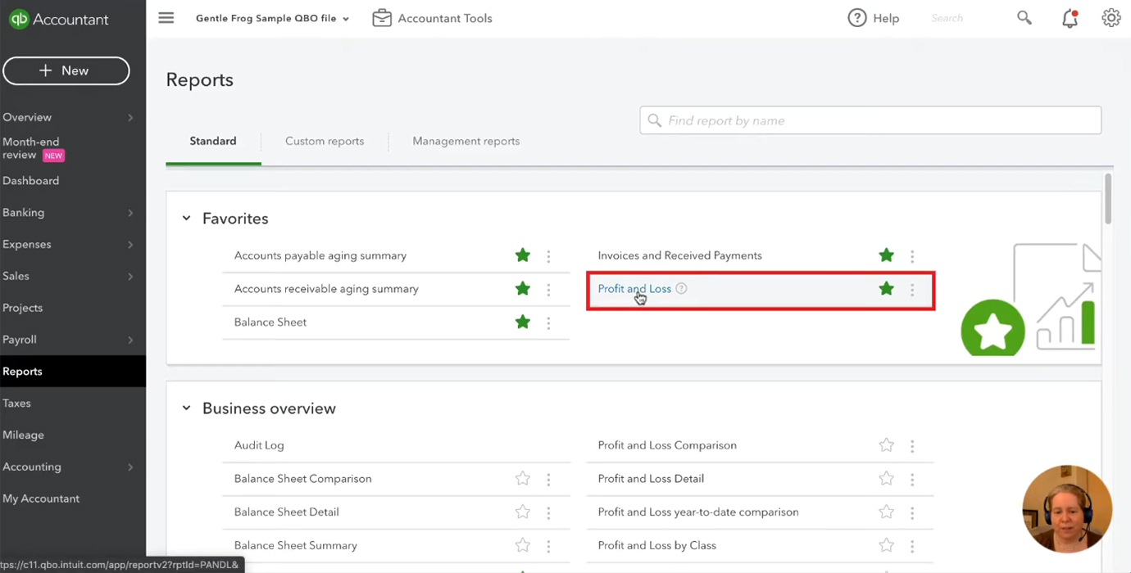1131x573 pixels.
Task: Favorite the Profit and Loss Detail report
Action: pyautogui.click(x=886, y=479)
